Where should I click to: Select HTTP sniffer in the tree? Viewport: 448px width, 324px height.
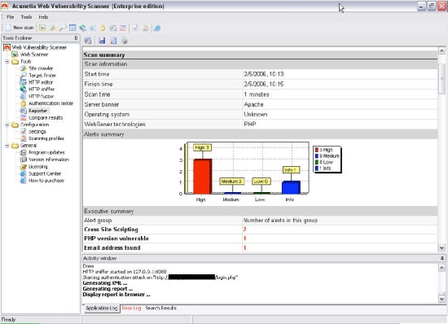42,89
